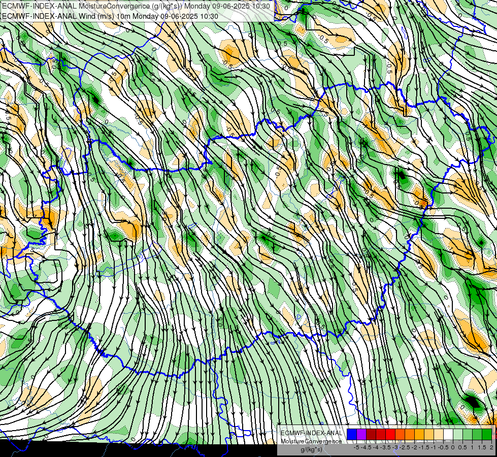Select legend swatch between -5 and -4.5
The width and height of the screenshot is (497, 457).
[361, 435]
